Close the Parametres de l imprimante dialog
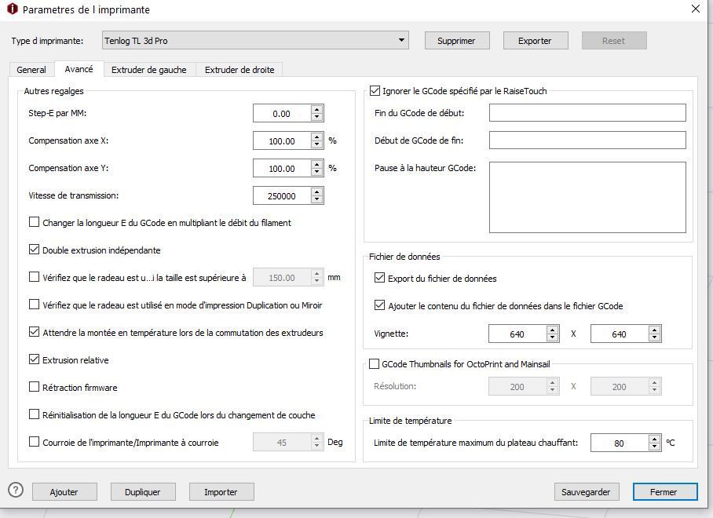713x518 pixels. 696,9
